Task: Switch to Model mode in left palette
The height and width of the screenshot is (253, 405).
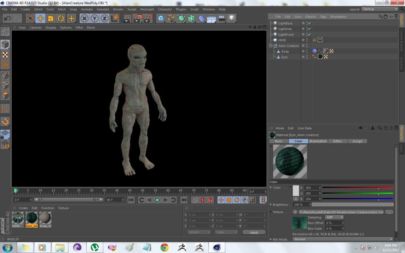Action: click(x=5, y=44)
